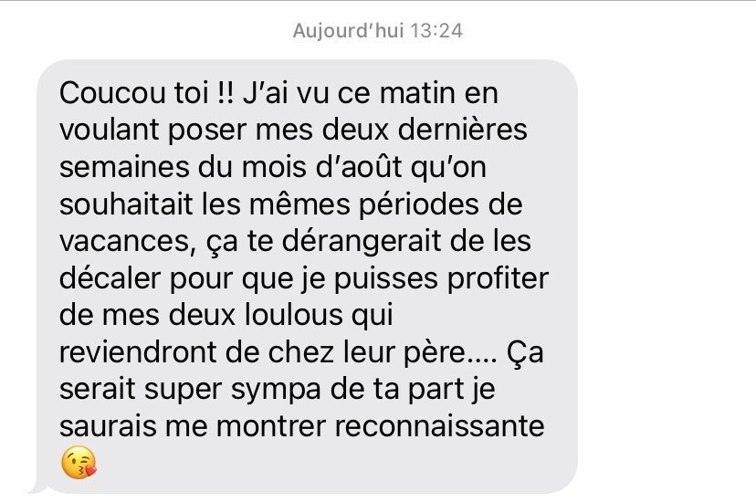The image size is (756, 502).
Task: Tap the kissing heart emoji in message
Action: pyautogui.click(x=79, y=463)
